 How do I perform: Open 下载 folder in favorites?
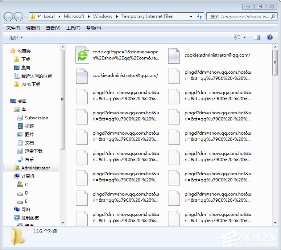pyautogui.click(x=22, y=59)
